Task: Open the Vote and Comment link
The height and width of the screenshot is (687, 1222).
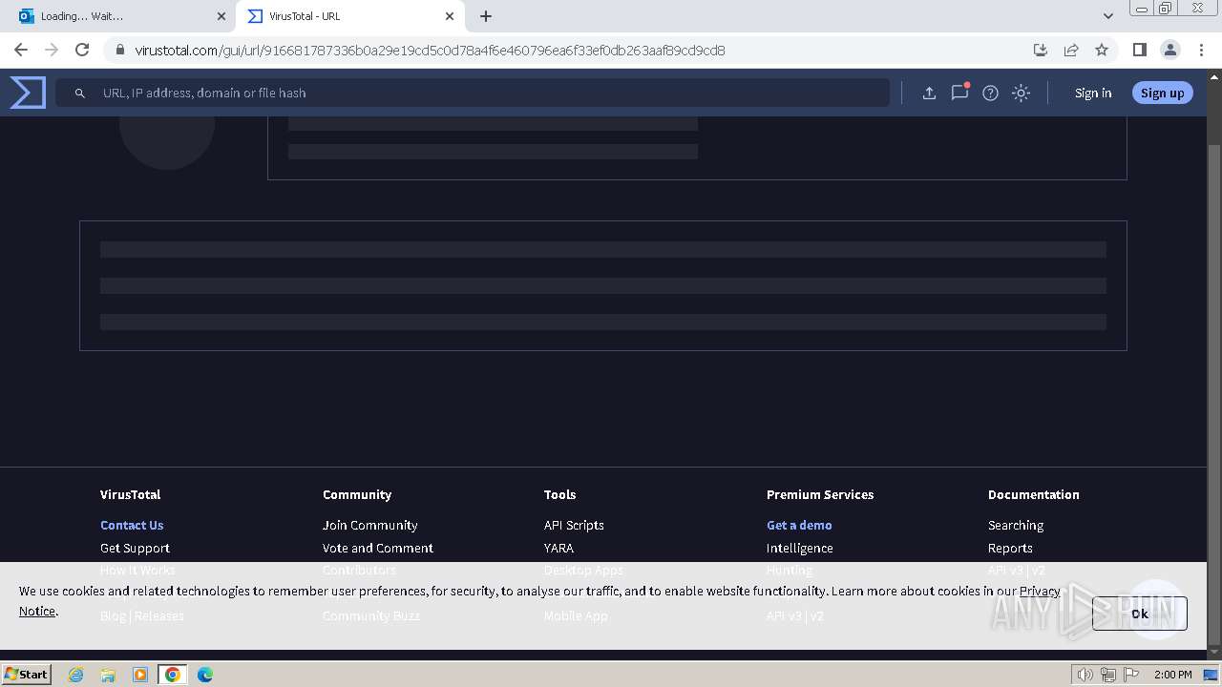Action: (378, 548)
